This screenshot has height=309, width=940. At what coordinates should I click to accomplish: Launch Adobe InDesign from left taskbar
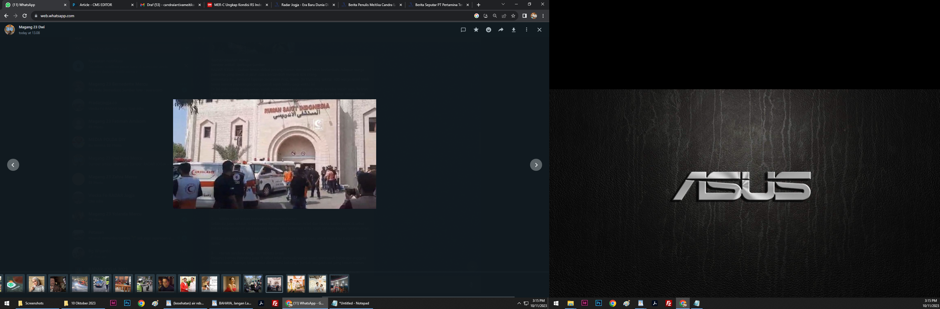coord(113,303)
